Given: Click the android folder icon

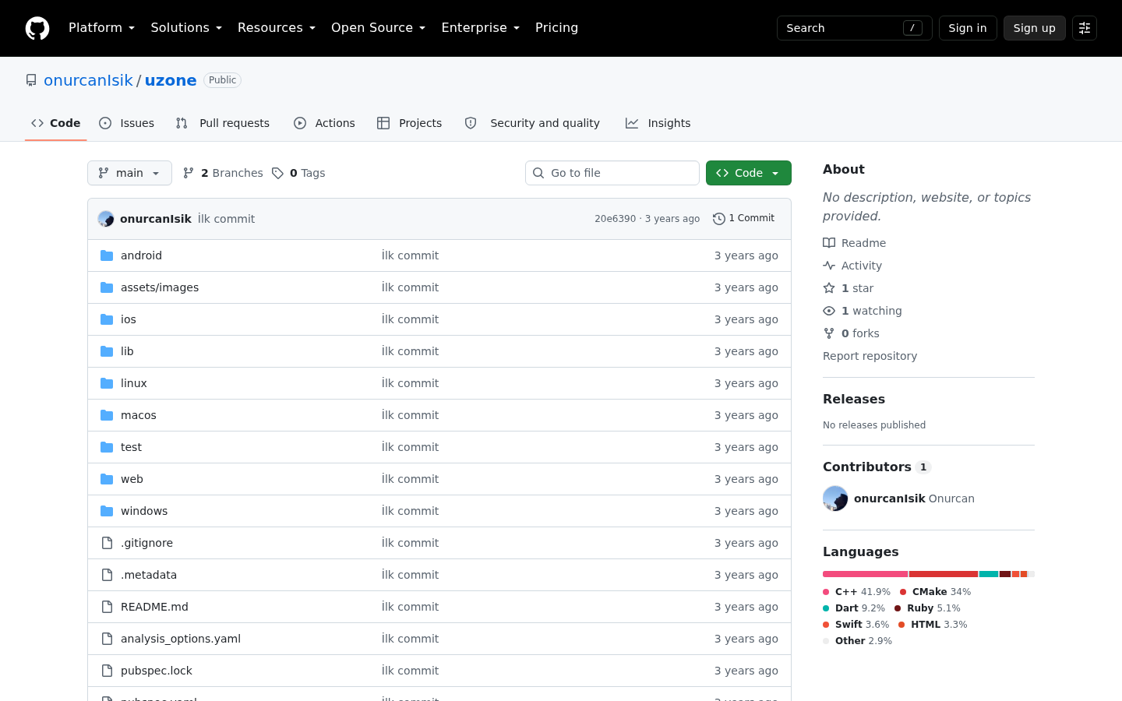Looking at the screenshot, I should (x=107, y=255).
